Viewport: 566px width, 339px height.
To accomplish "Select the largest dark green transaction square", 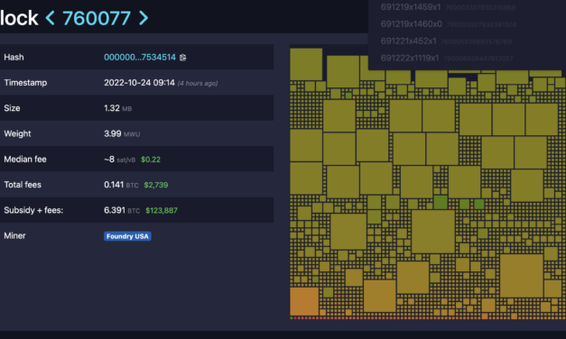I will tap(441, 202).
